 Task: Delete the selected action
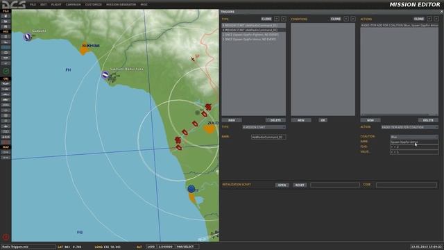click(x=428, y=120)
